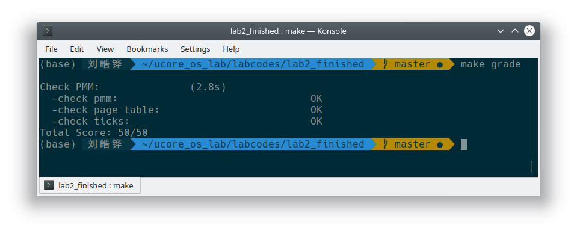Click the window title 'lab2_finished : make — Konsole'
Image resolution: width=577 pixels, height=233 pixels.
288,31
